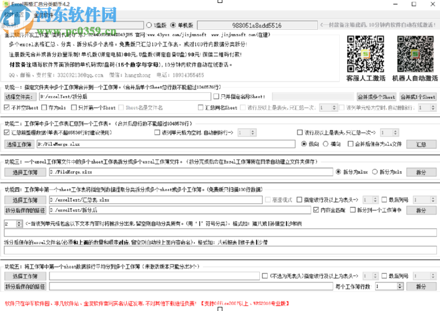Click the 合并成多个Sheet button
Viewport: 440px width, 311px height.
[376, 97]
